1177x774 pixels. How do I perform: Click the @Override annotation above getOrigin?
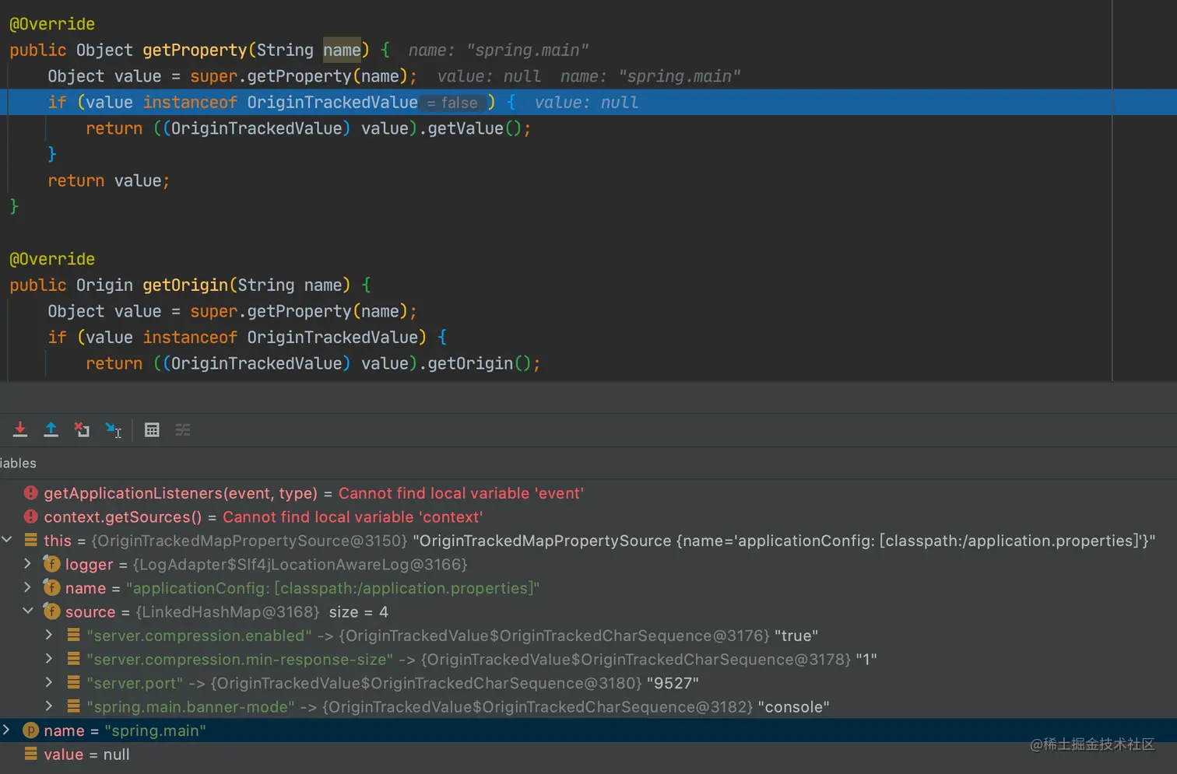[x=52, y=259]
